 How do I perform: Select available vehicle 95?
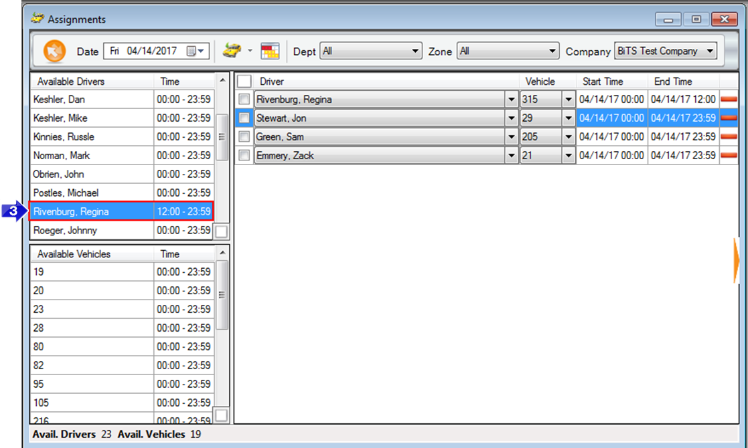pyautogui.click(x=122, y=384)
